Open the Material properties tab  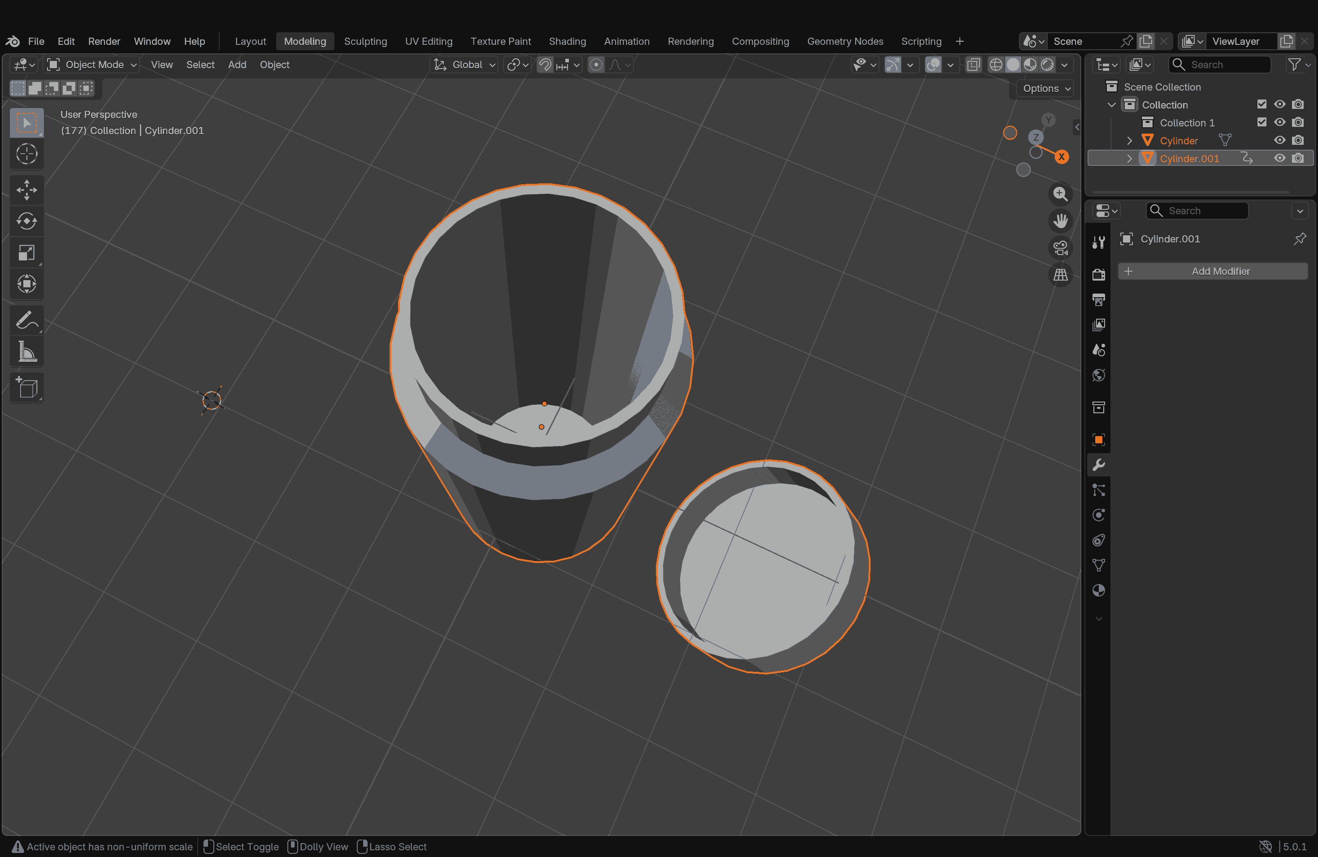point(1099,591)
